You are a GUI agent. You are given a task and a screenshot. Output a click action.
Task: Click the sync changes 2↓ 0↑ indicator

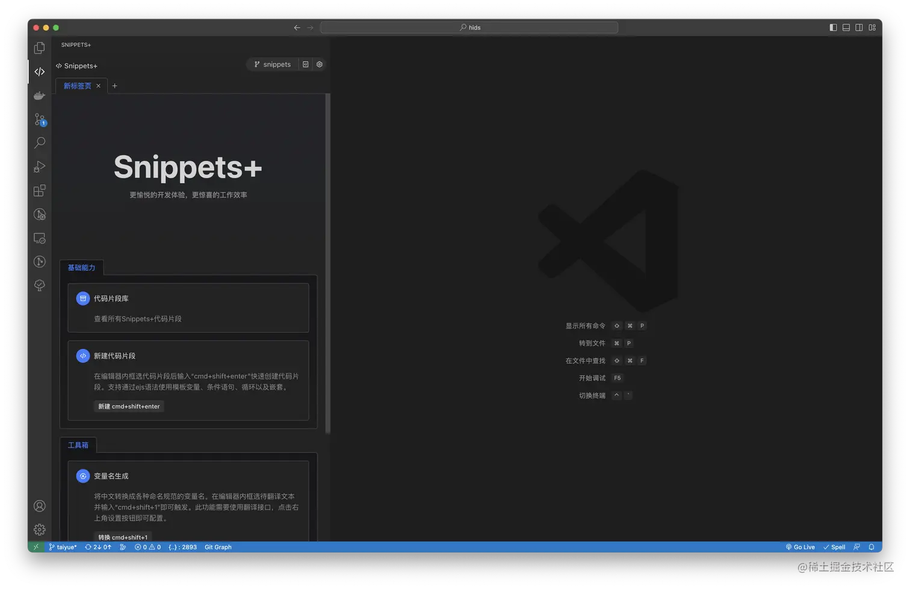[98, 547]
